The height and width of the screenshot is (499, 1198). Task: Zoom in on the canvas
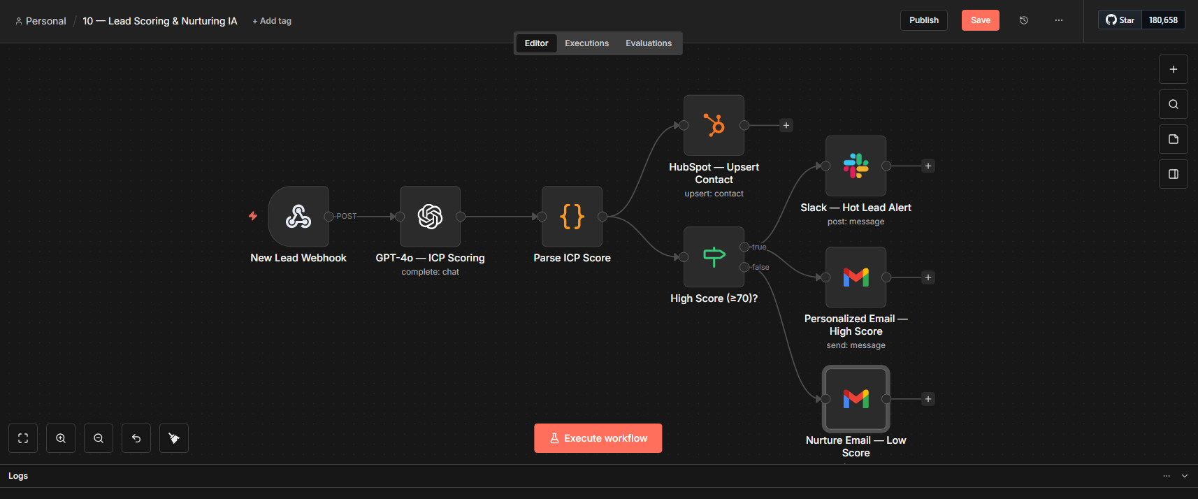[x=61, y=438]
